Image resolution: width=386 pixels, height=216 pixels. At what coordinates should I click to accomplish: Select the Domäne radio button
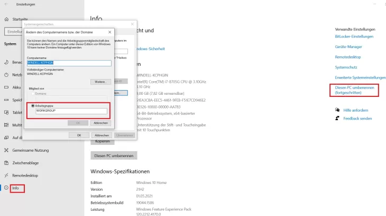(x=33, y=93)
